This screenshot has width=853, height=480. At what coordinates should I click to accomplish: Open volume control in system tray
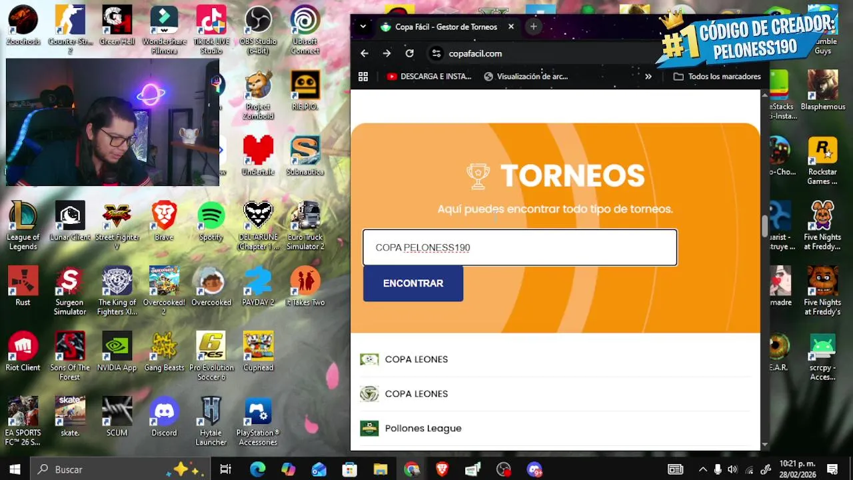733,469
